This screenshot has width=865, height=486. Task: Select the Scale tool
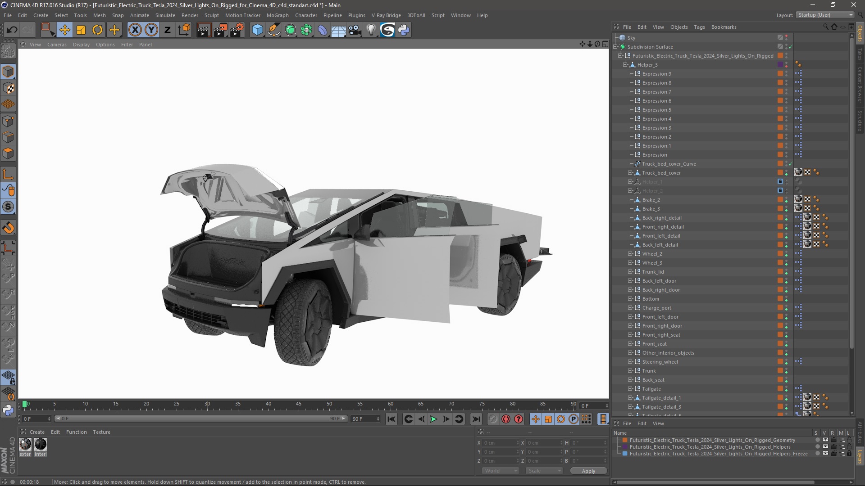81,30
